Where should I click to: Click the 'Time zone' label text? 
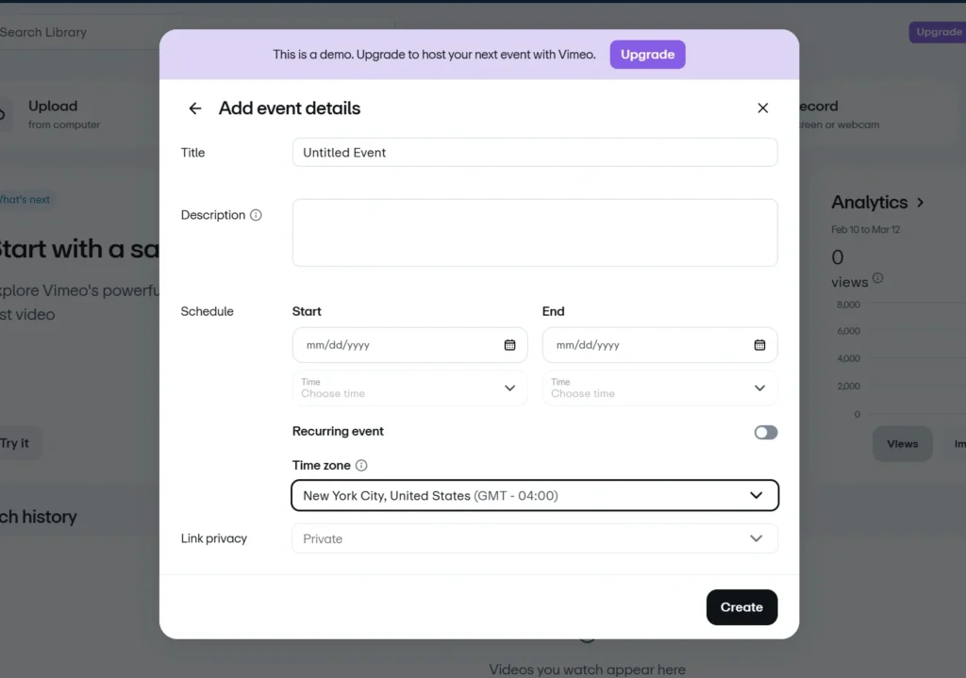click(x=321, y=466)
